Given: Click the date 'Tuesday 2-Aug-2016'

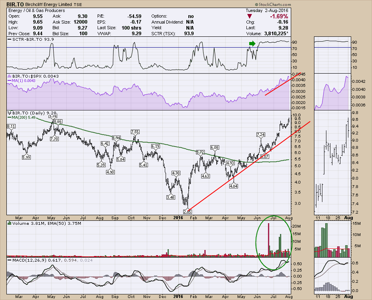Looking at the screenshot, I should [x=267, y=10].
